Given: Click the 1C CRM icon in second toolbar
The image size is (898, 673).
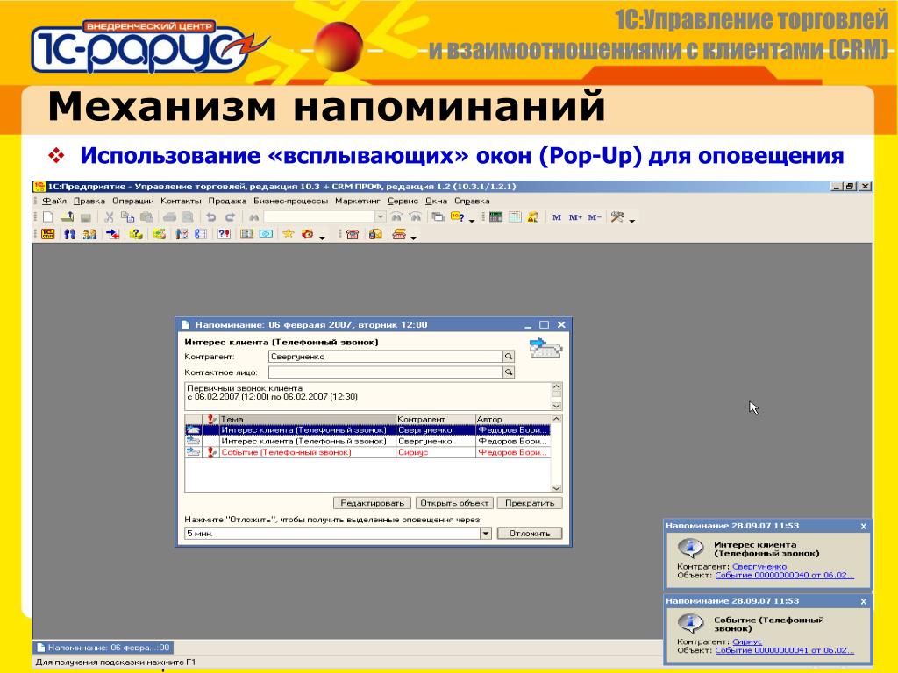Looking at the screenshot, I should pyautogui.click(x=48, y=233).
